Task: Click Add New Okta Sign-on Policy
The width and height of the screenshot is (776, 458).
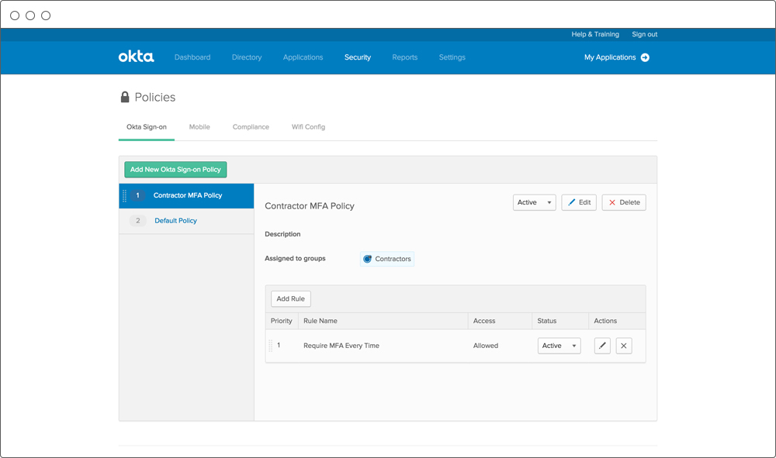Action: click(x=175, y=170)
